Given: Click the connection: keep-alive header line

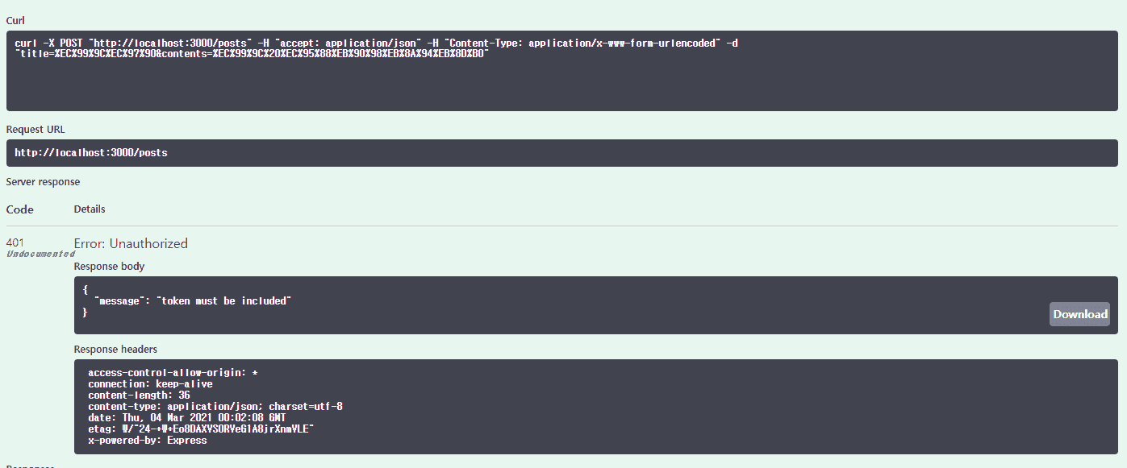Looking at the screenshot, I should click(150, 384).
